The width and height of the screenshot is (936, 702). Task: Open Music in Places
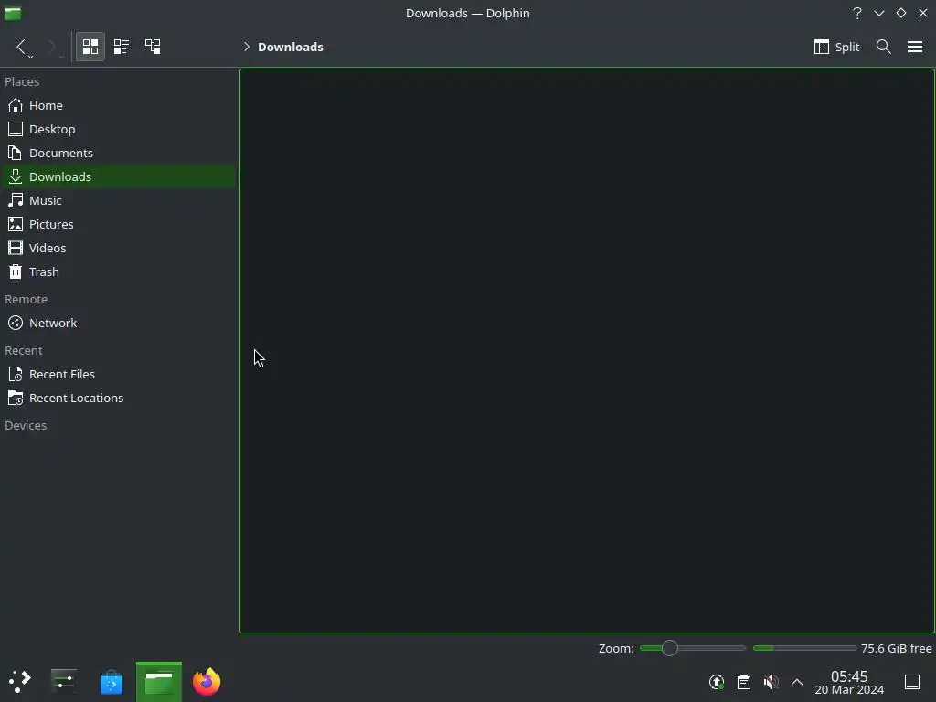(x=120, y=200)
